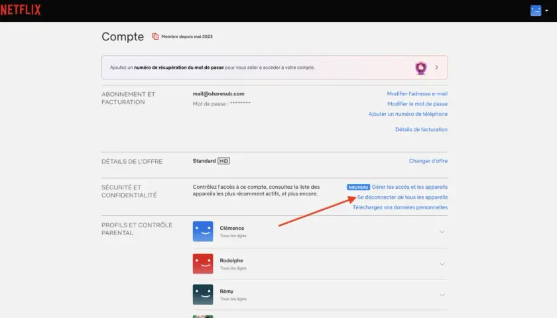Expand the Rodolphe profile row chevron
The image size is (557, 318).
tap(442, 264)
